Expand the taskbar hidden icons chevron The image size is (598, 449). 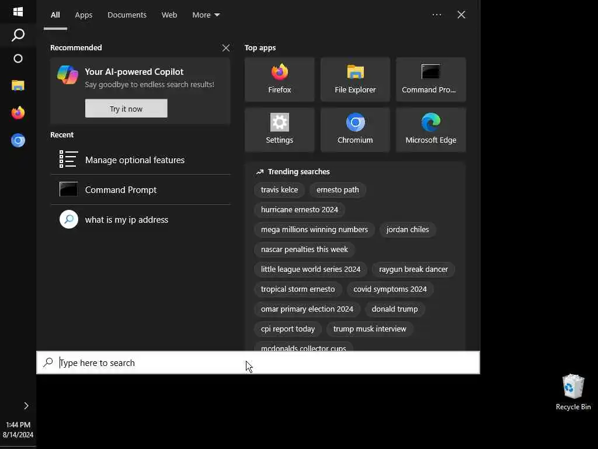tap(26, 406)
